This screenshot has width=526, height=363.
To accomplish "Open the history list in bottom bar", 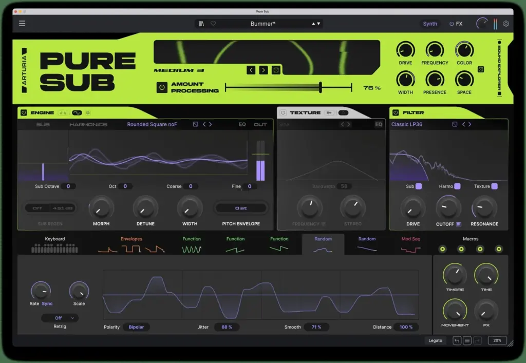I will [x=467, y=340].
